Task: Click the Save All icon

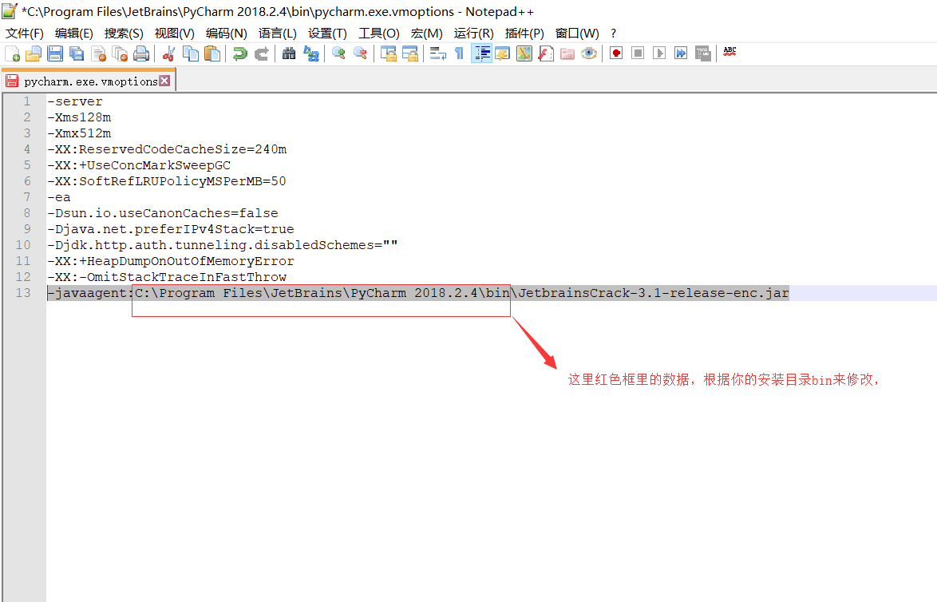Action: point(77,53)
